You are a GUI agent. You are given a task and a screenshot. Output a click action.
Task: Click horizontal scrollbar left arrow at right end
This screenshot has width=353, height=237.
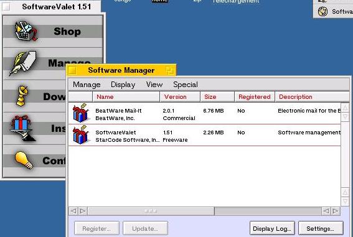326,211
